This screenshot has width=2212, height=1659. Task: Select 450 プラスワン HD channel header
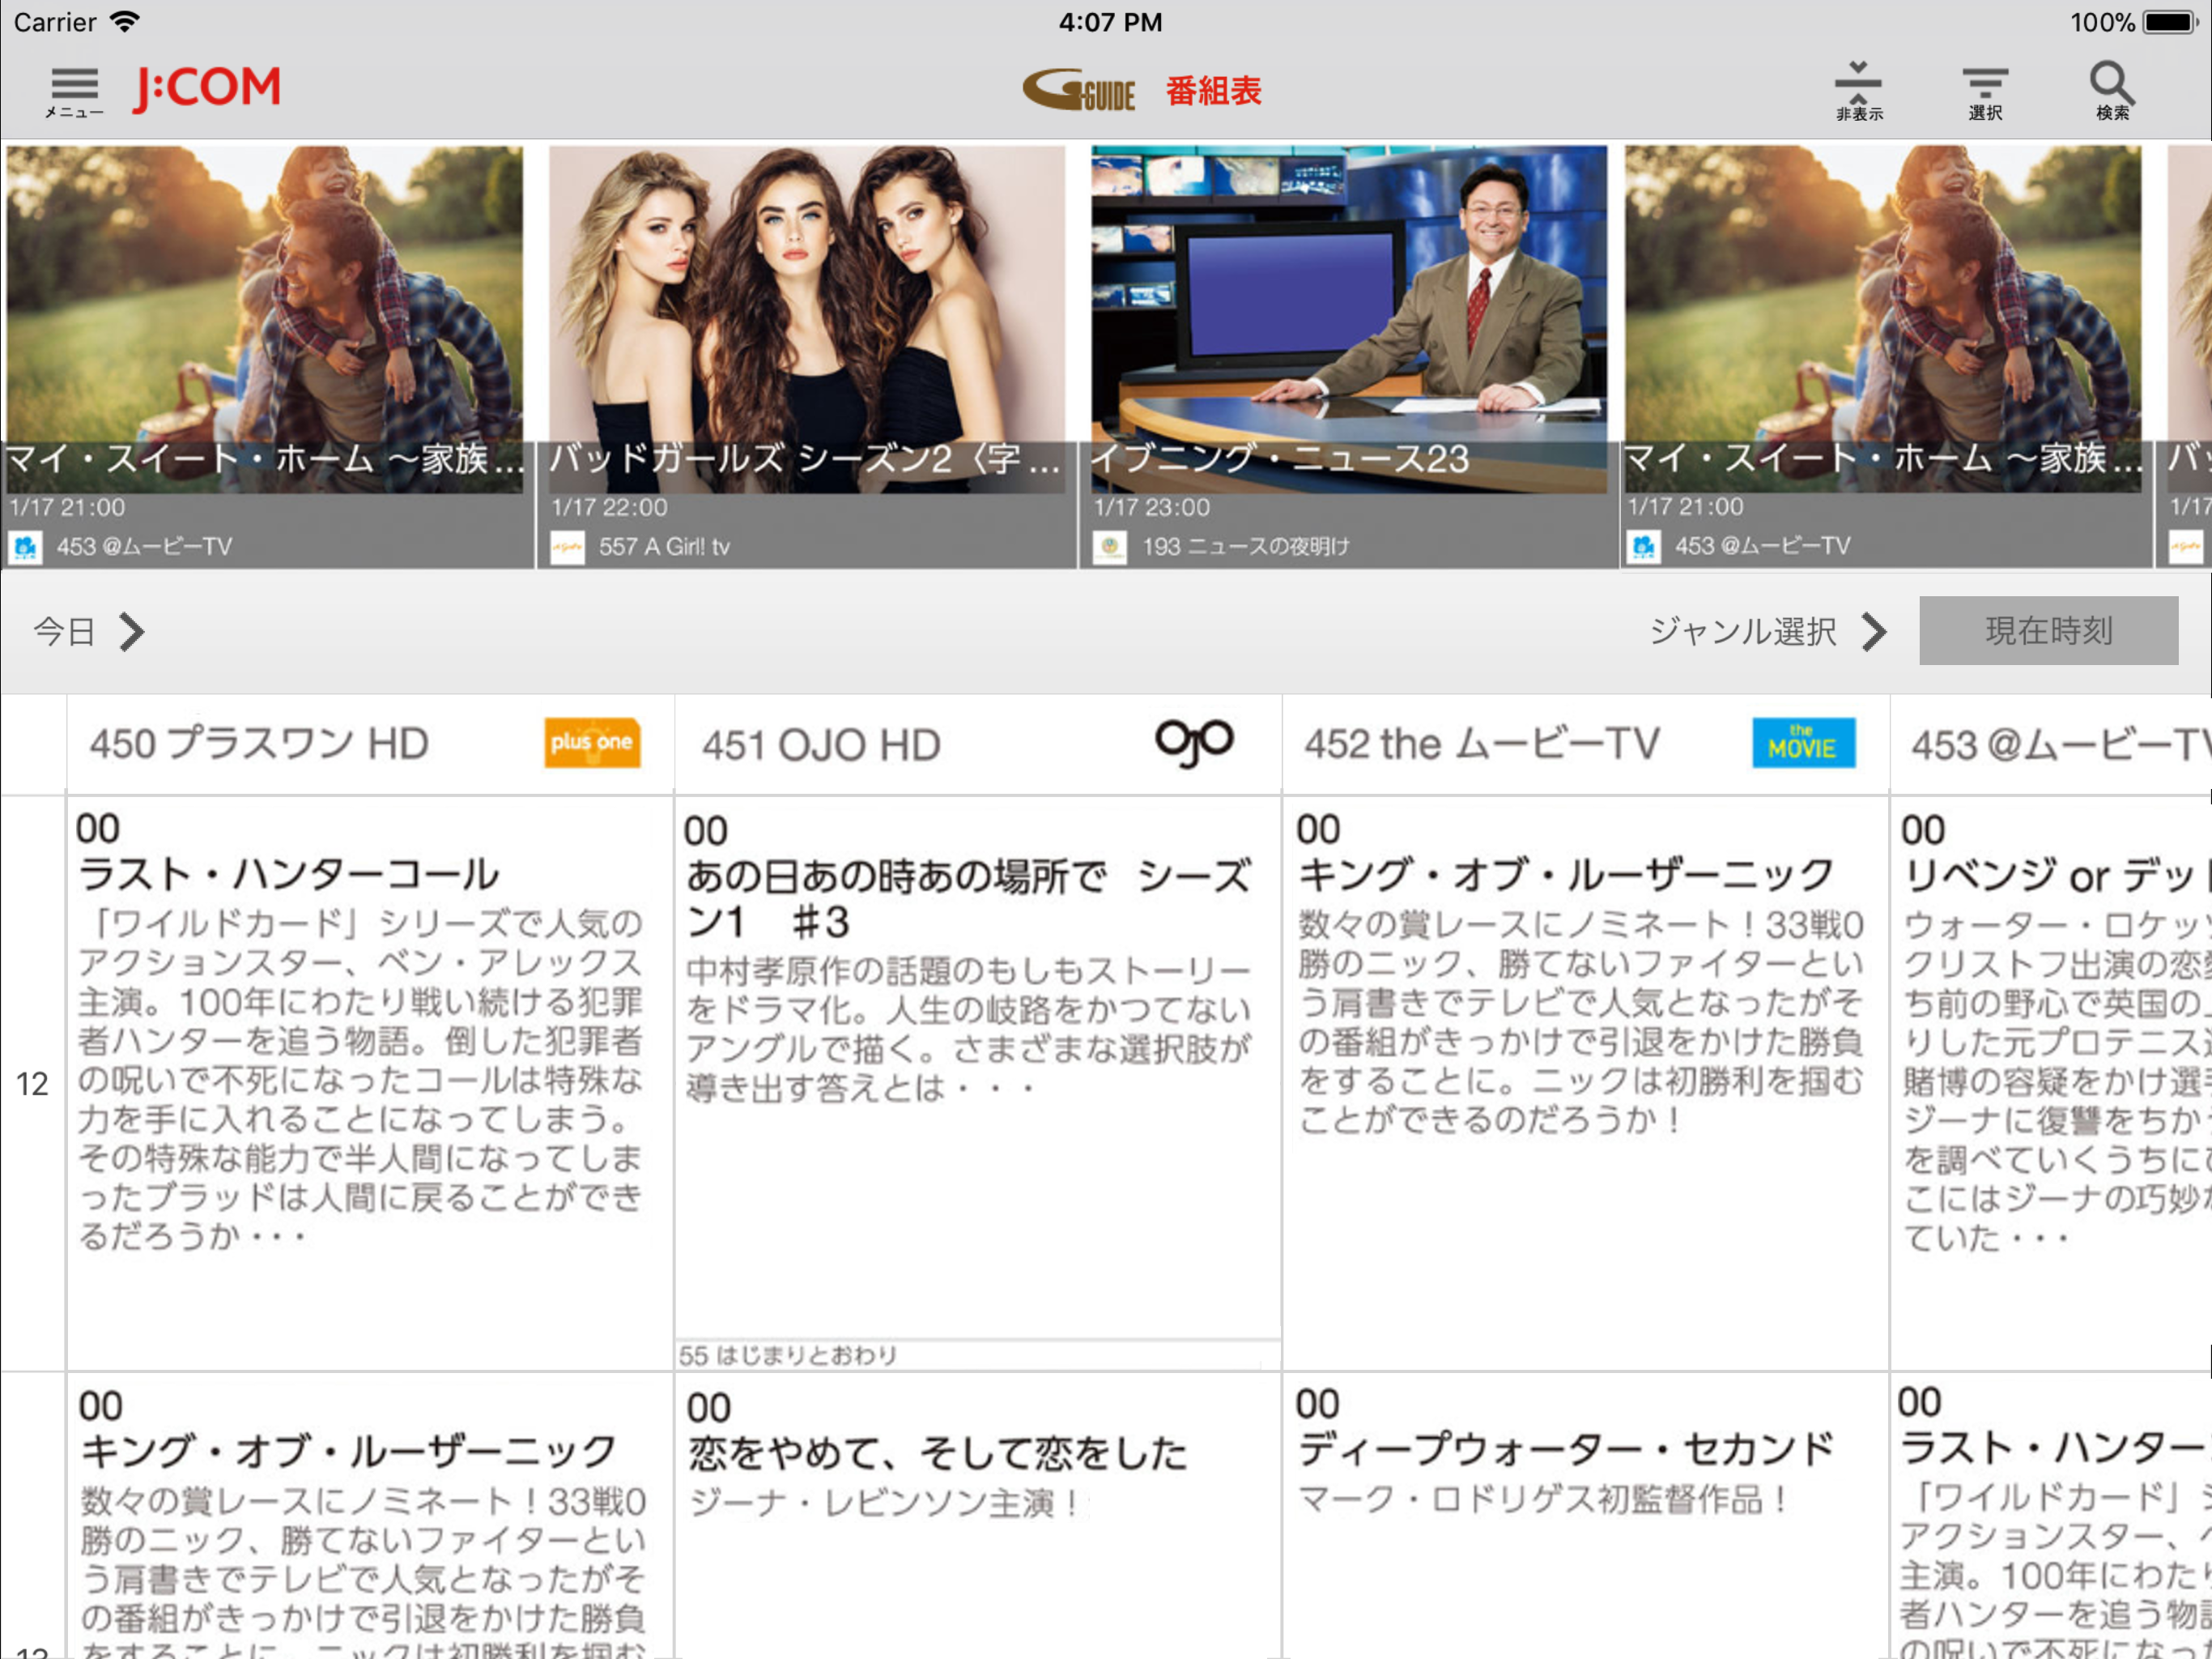pos(260,744)
